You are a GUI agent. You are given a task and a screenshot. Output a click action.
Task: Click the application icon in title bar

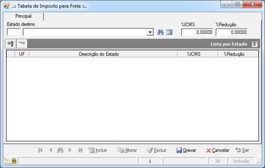(6, 6)
